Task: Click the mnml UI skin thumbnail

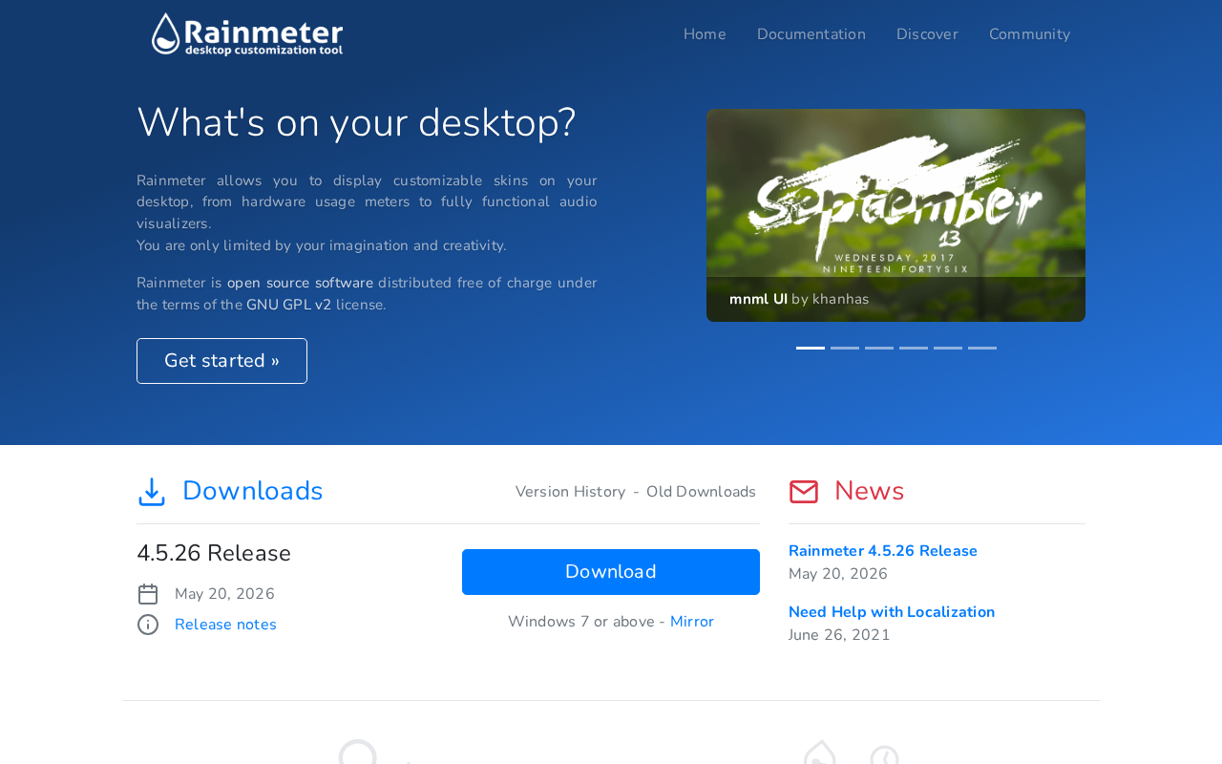Action: 895,215
